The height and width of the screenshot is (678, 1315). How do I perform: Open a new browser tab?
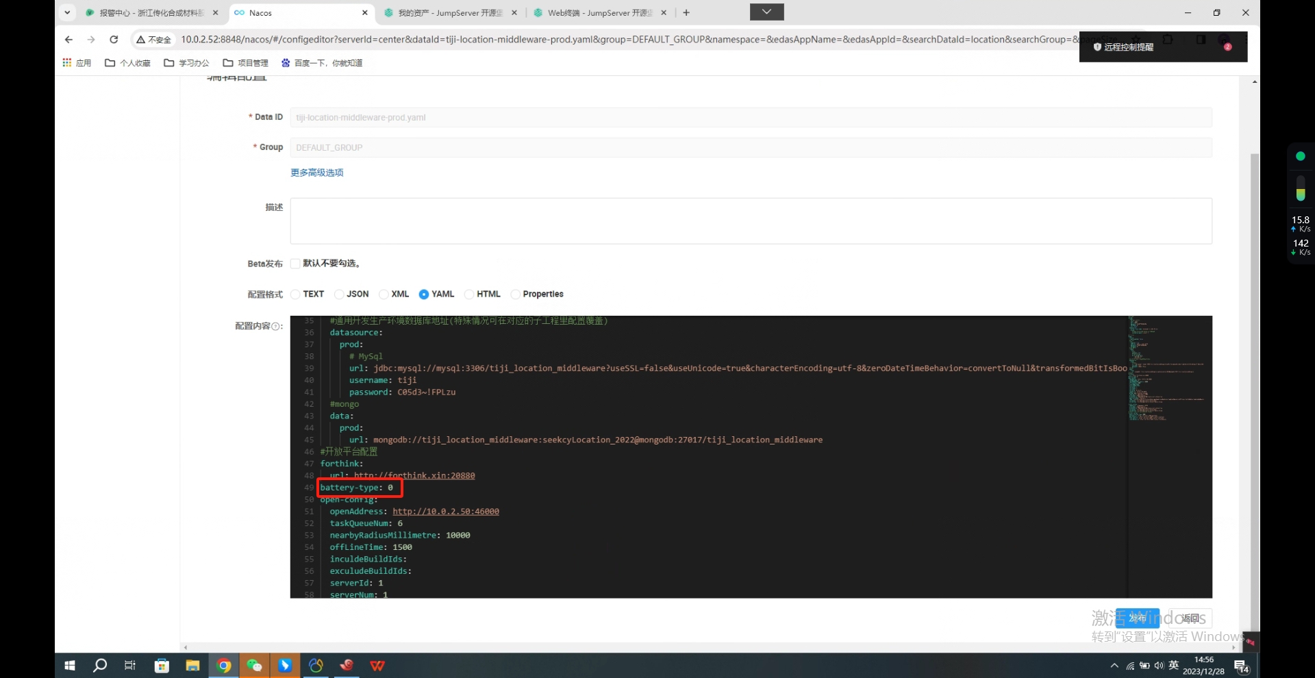[x=686, y=13]
